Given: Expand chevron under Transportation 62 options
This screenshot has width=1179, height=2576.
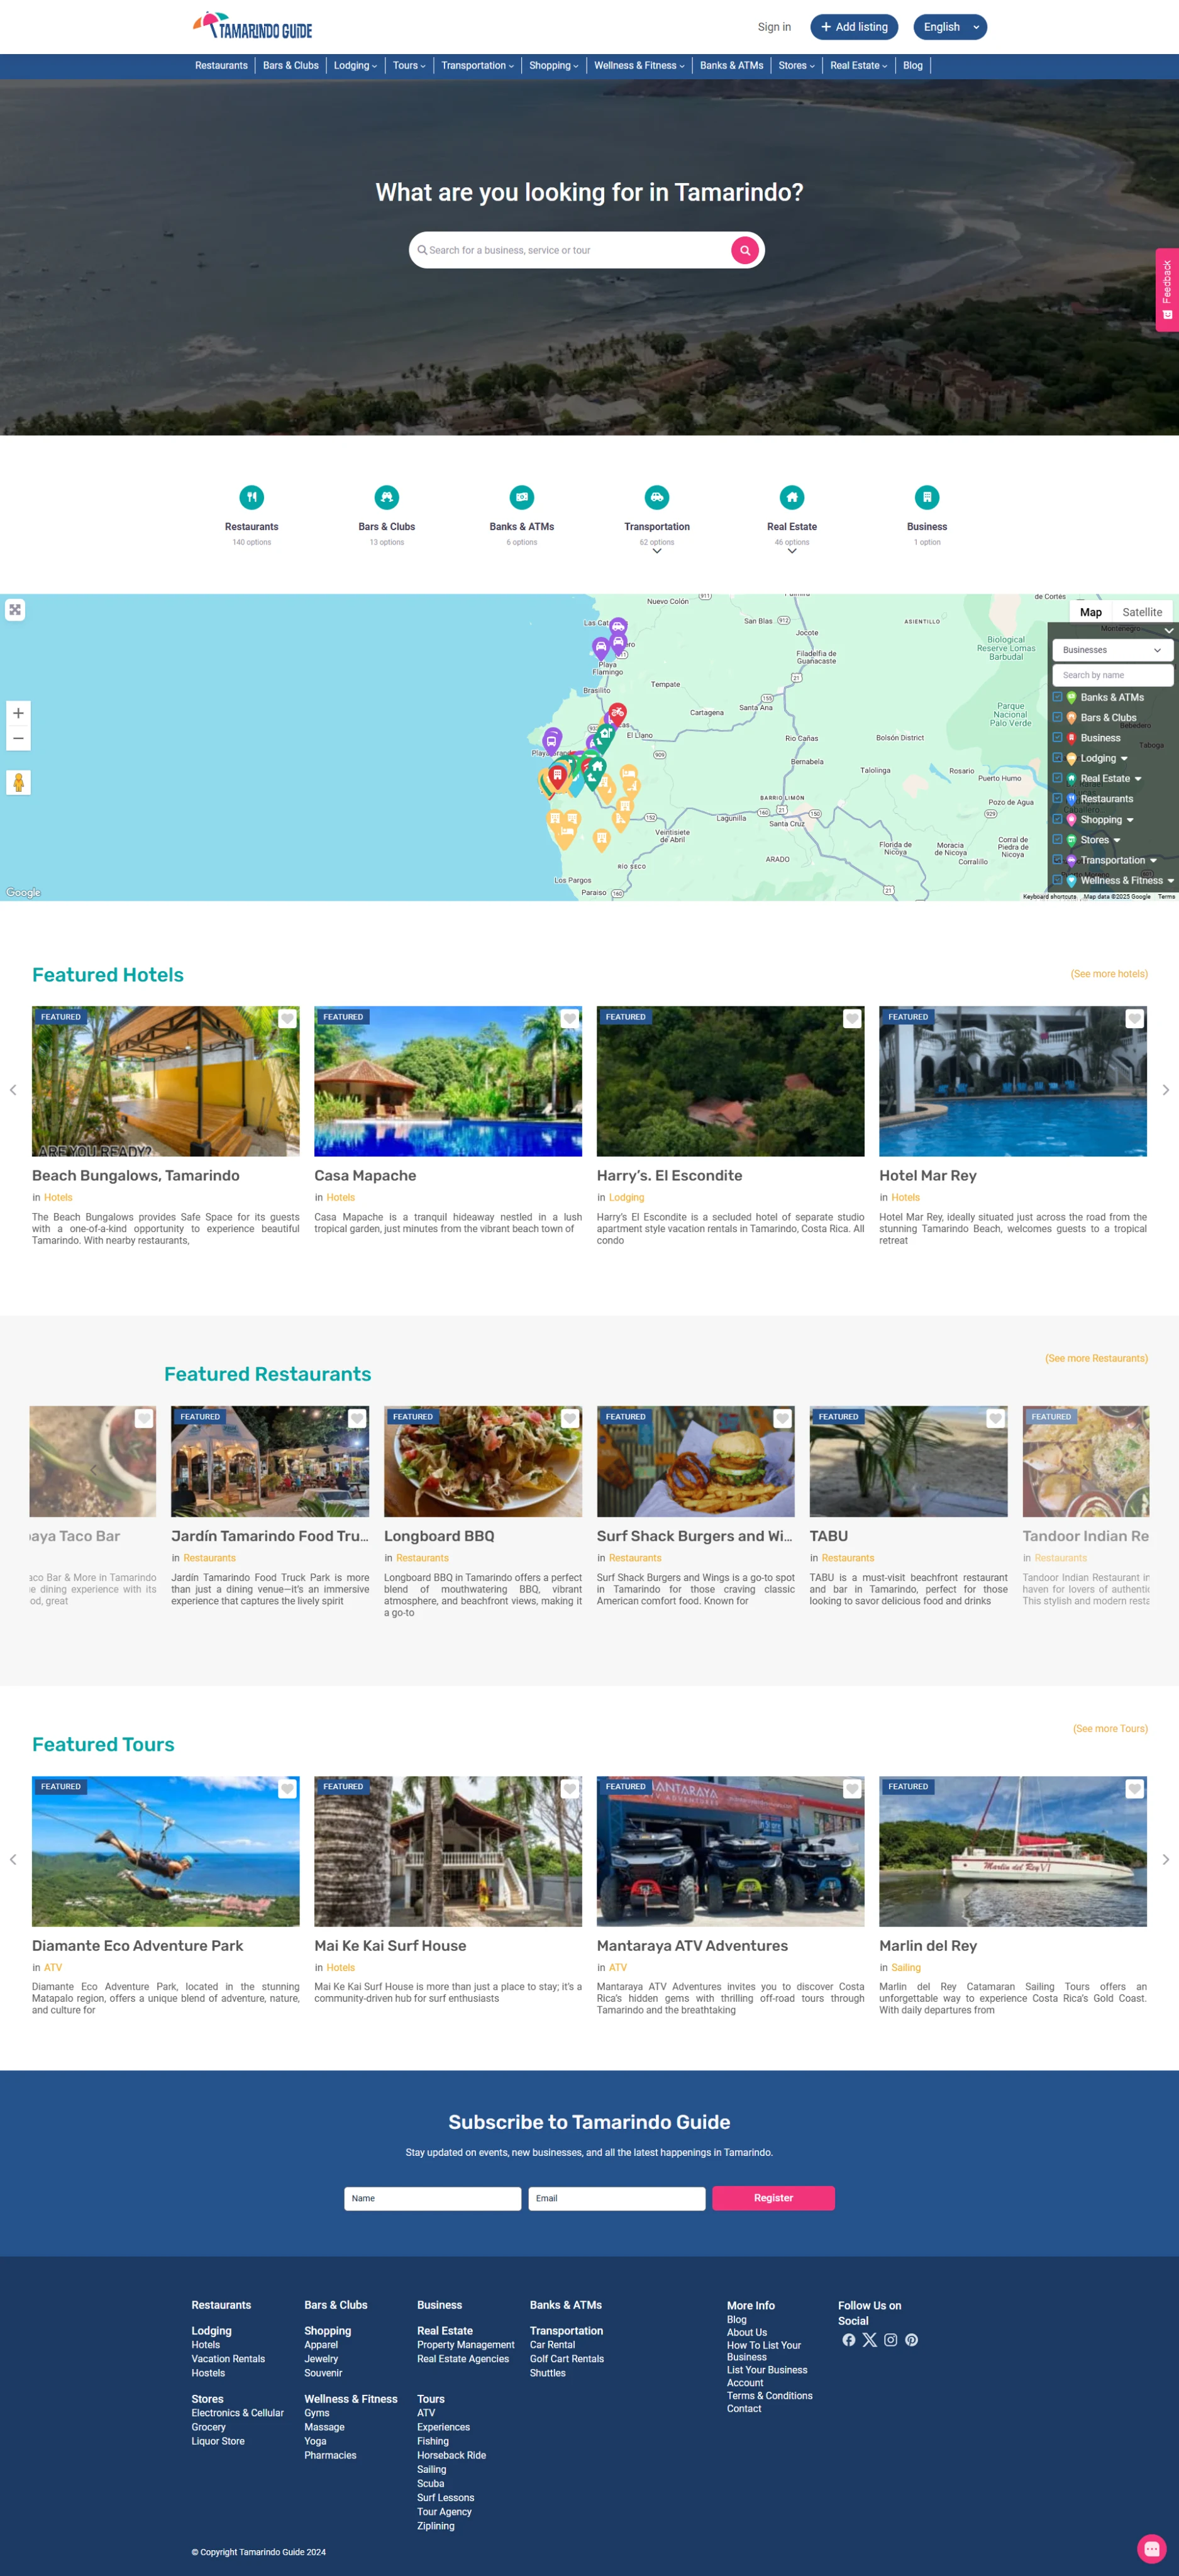Looking at the screenshot, I should [x=657, y=551].
